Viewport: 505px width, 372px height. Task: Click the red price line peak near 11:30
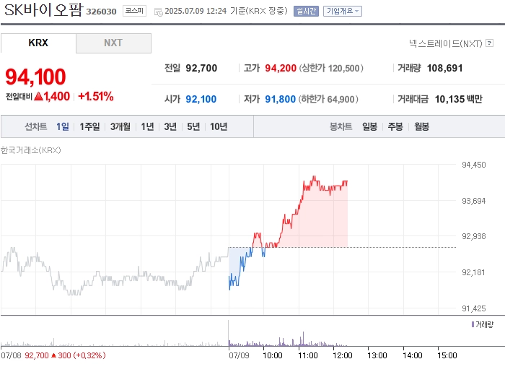314,177
